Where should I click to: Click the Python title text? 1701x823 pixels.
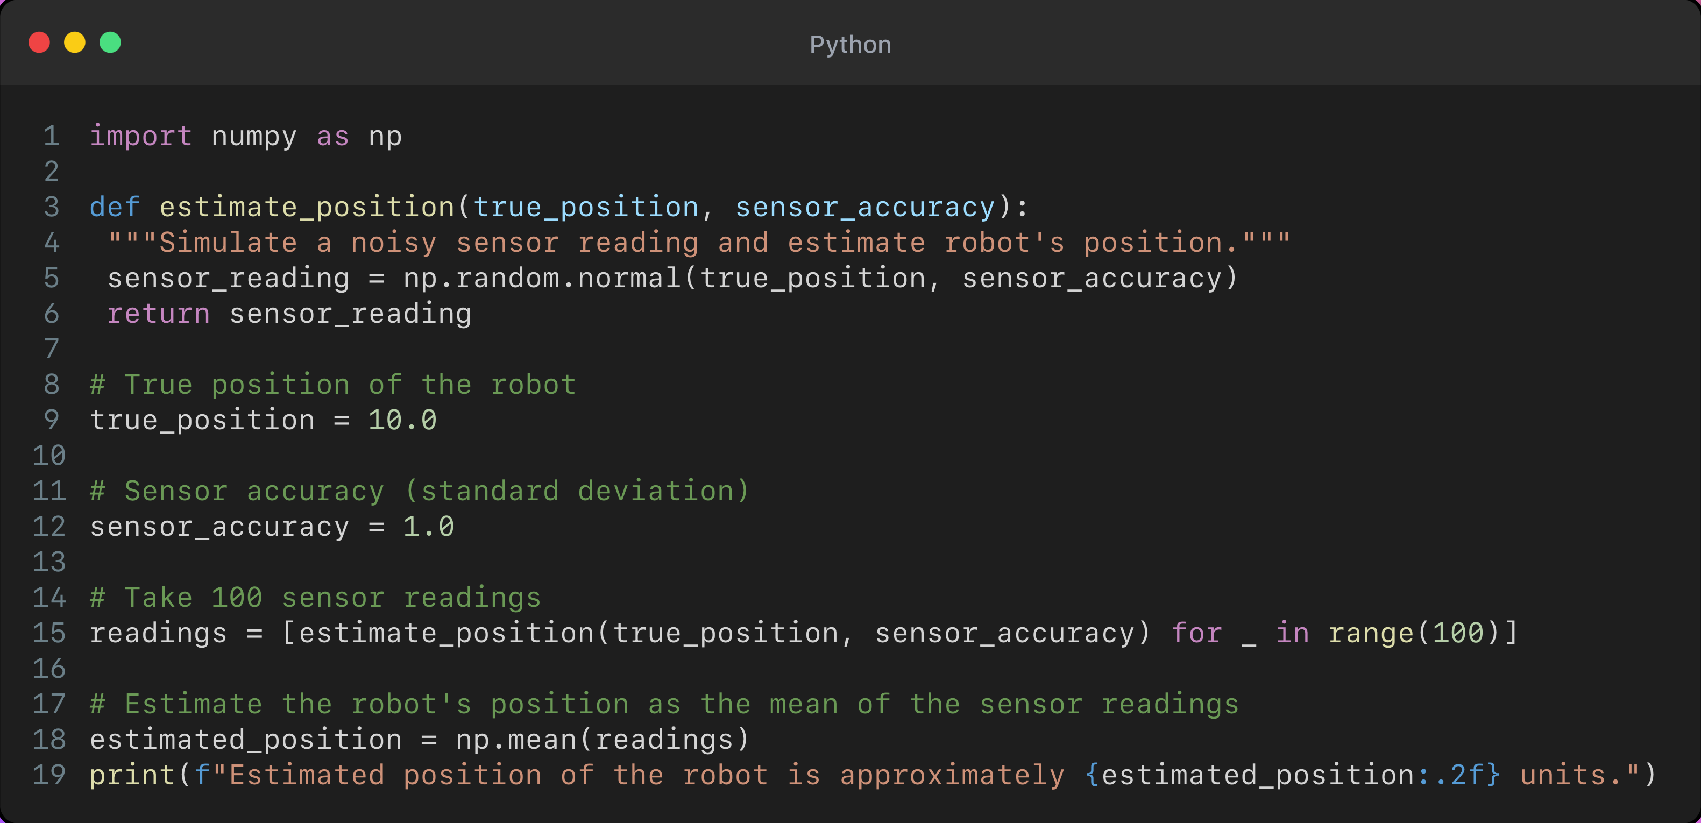click(850, 45)
